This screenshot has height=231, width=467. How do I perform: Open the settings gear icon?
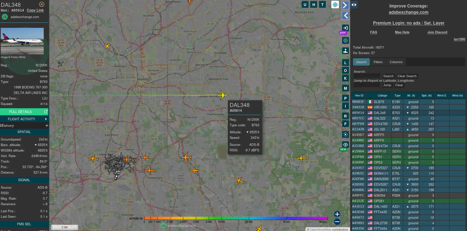click(345, 40)
